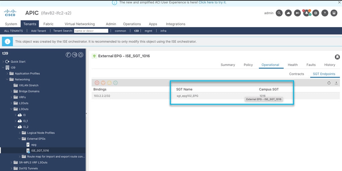
Task: Open the Integrations menu tab
Action: [176, 24]
